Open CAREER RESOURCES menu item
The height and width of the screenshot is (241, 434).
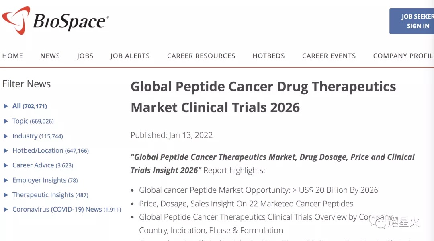tap(201, 56)
